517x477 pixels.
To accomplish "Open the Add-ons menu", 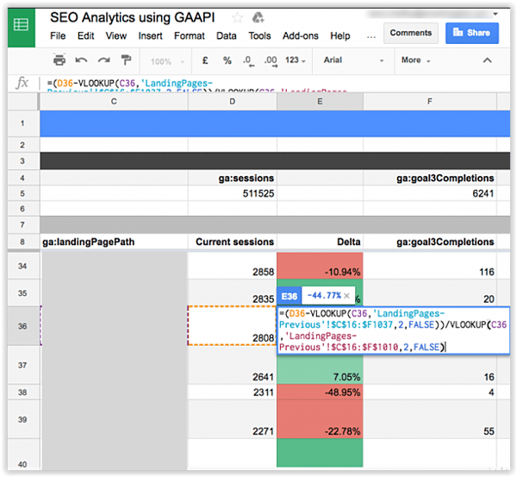I will click(301, 35).
